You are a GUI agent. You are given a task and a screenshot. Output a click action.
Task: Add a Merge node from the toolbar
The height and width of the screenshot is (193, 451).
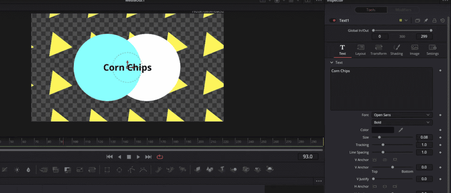(x=44, y=170)
